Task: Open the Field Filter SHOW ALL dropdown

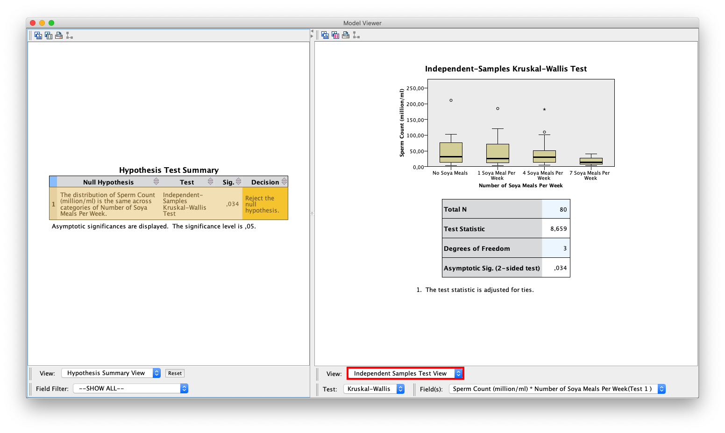Action: click(x=131, y=389)
